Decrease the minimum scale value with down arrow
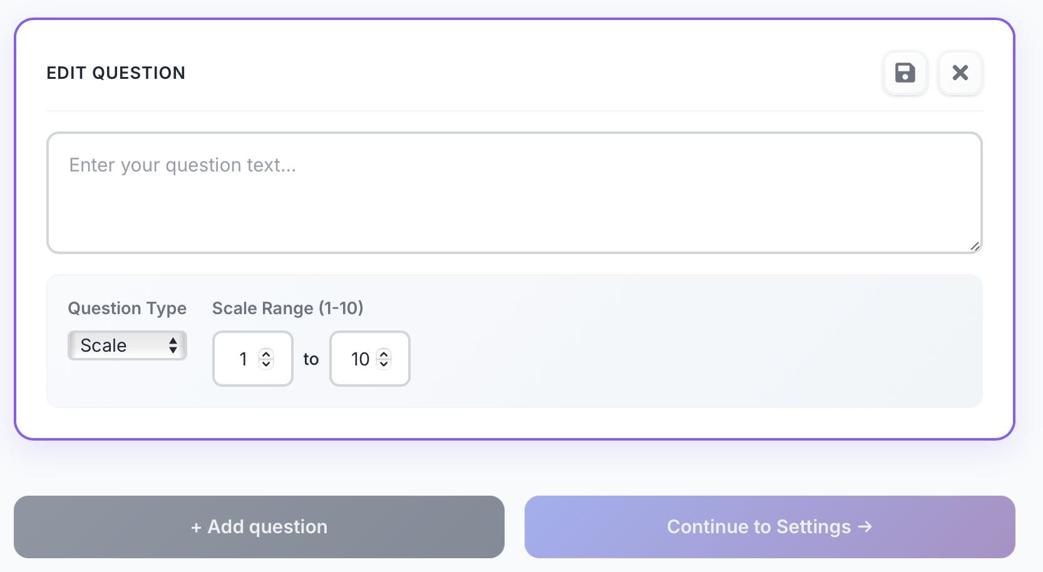This screenshot has height=572, width=1043. [x=266, y=364]
